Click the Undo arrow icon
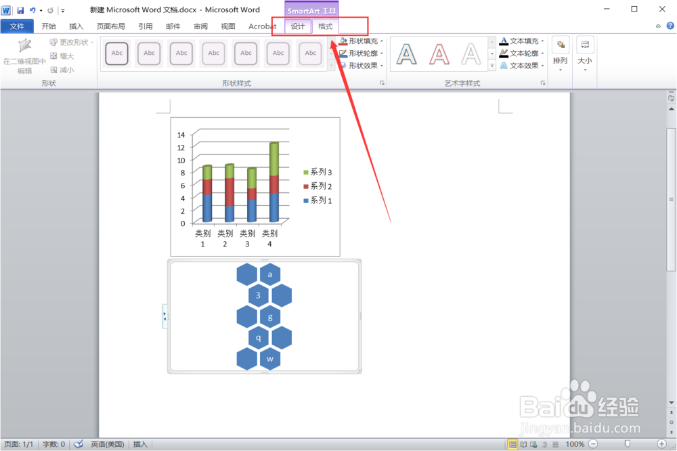 pos(32,10)
